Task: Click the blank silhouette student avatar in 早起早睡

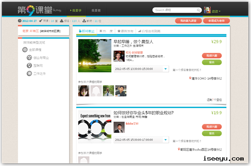Action: [x=96, y=91]
